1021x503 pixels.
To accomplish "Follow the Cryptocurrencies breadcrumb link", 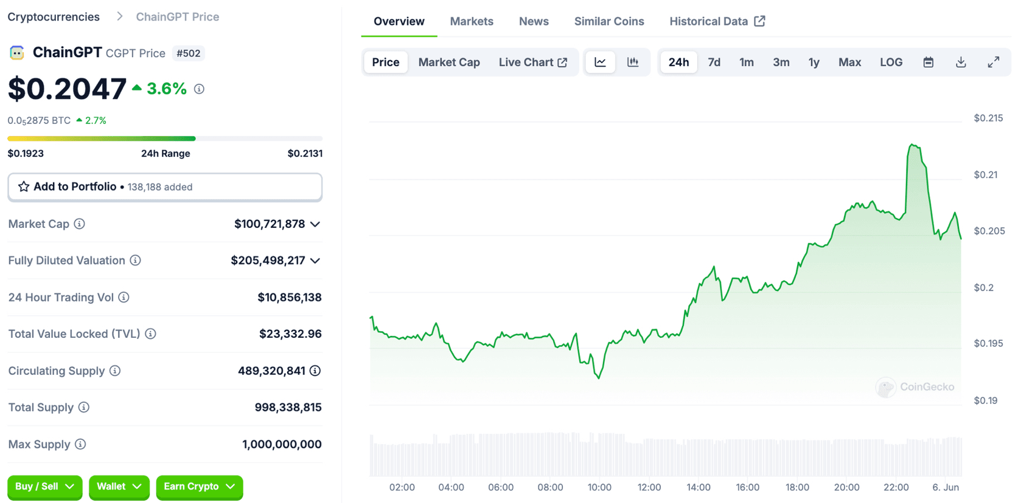I will (54, 17).
